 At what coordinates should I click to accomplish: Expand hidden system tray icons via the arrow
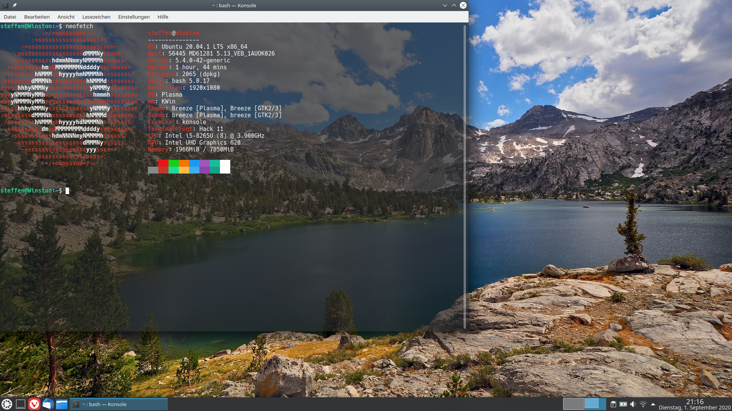click(653, 405)
